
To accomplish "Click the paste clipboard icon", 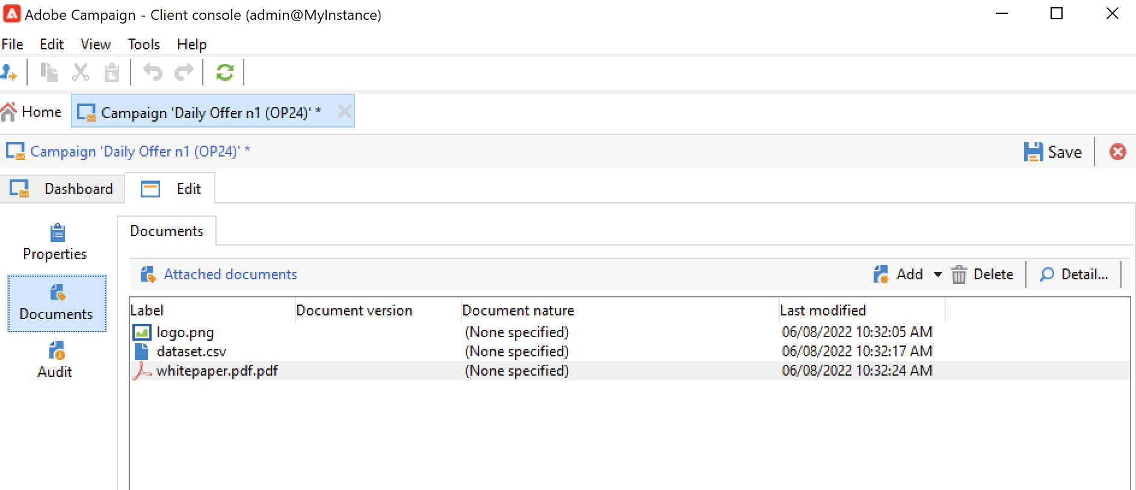I will pos(112,72).
